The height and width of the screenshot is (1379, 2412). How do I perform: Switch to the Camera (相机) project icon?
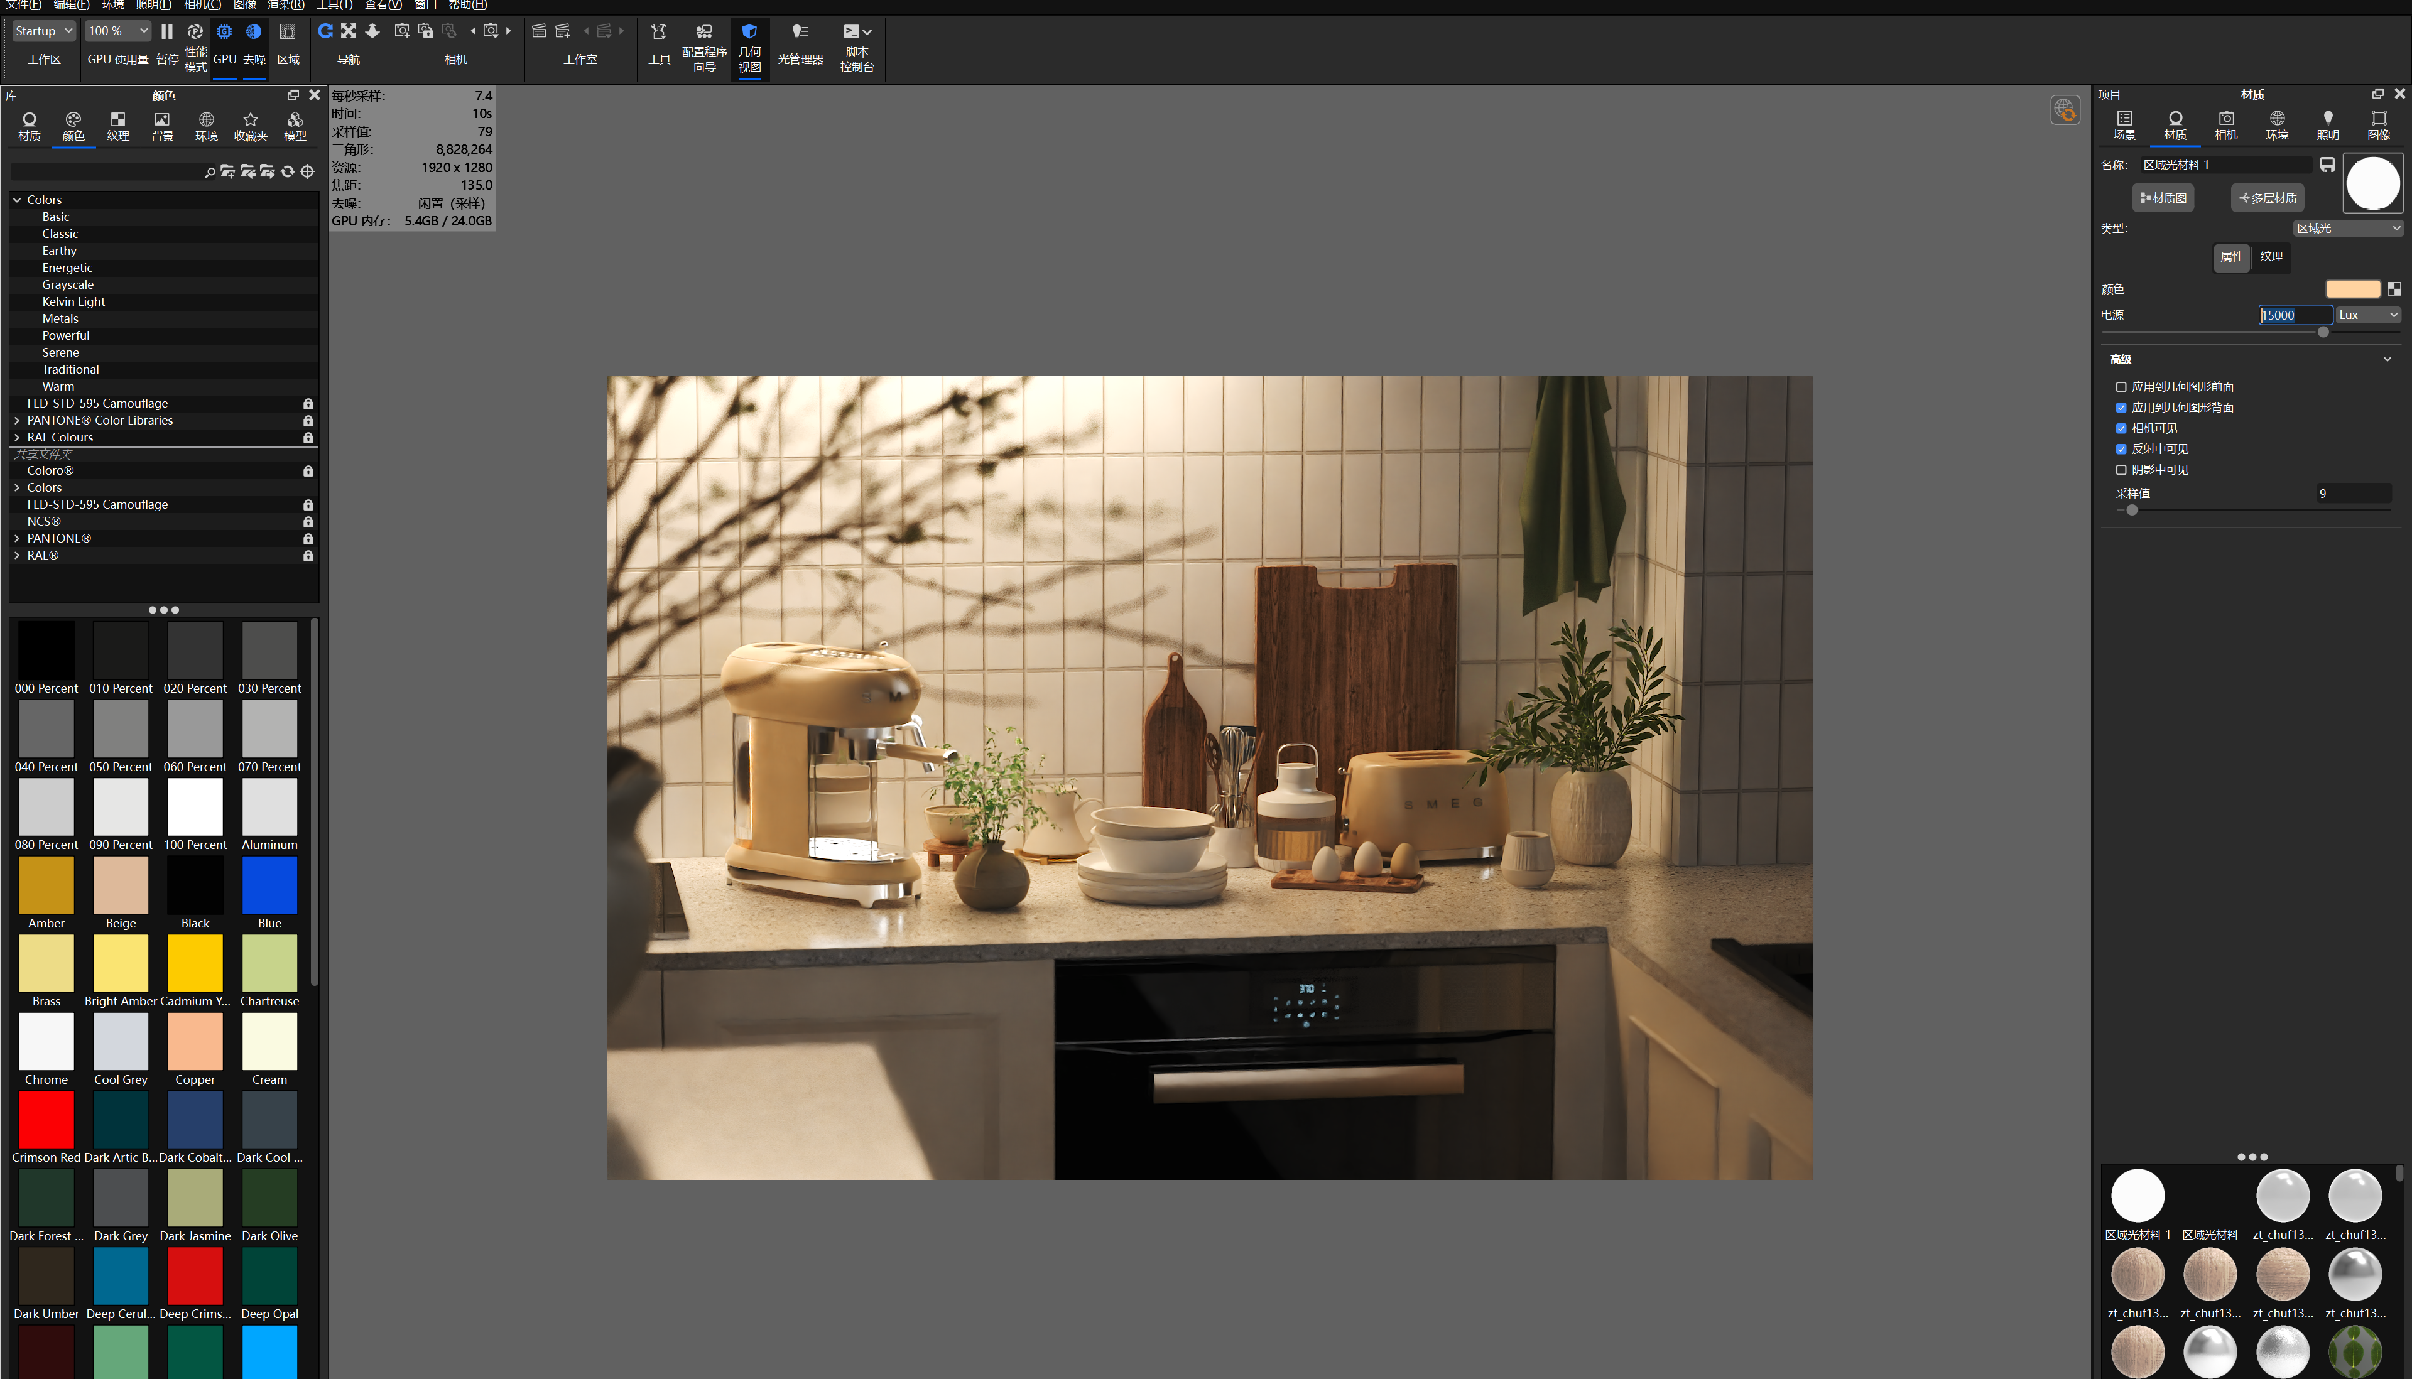coord(2225,119)
